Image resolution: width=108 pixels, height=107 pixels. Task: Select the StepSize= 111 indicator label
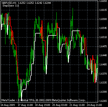coord(11,6)
